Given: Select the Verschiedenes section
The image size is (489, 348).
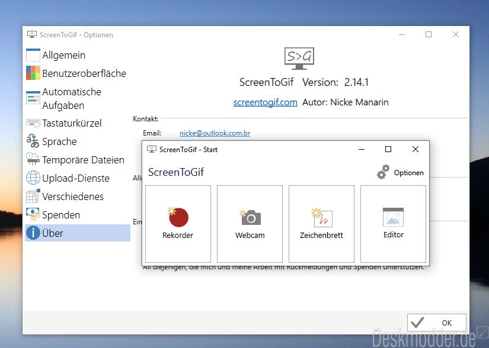Looking at the screenshot, I should pos(78,196).
